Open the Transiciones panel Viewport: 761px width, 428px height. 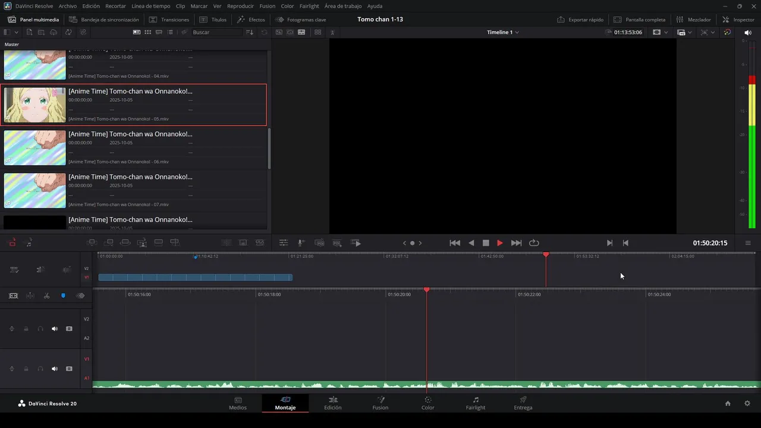coord(169,20)
